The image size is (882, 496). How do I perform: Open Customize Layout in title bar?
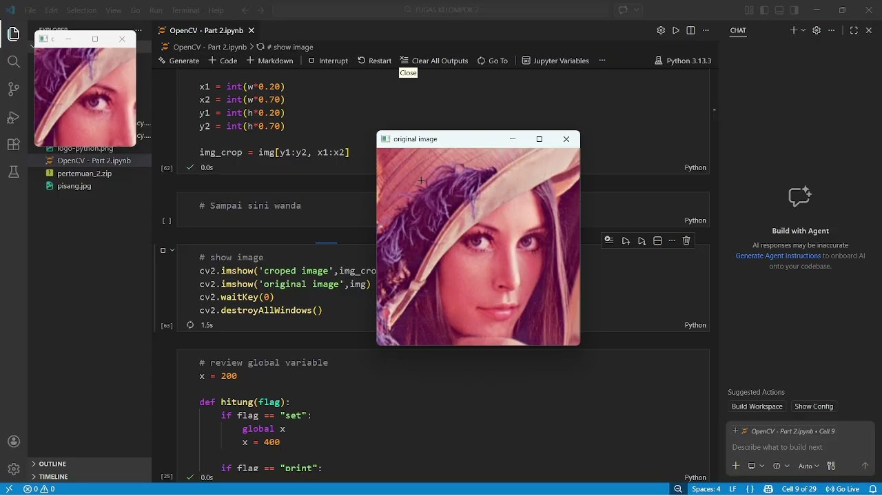click(750, 10)
